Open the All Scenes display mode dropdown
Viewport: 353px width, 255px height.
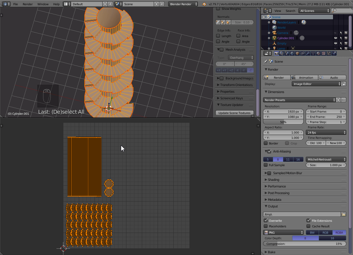(314, 11)
